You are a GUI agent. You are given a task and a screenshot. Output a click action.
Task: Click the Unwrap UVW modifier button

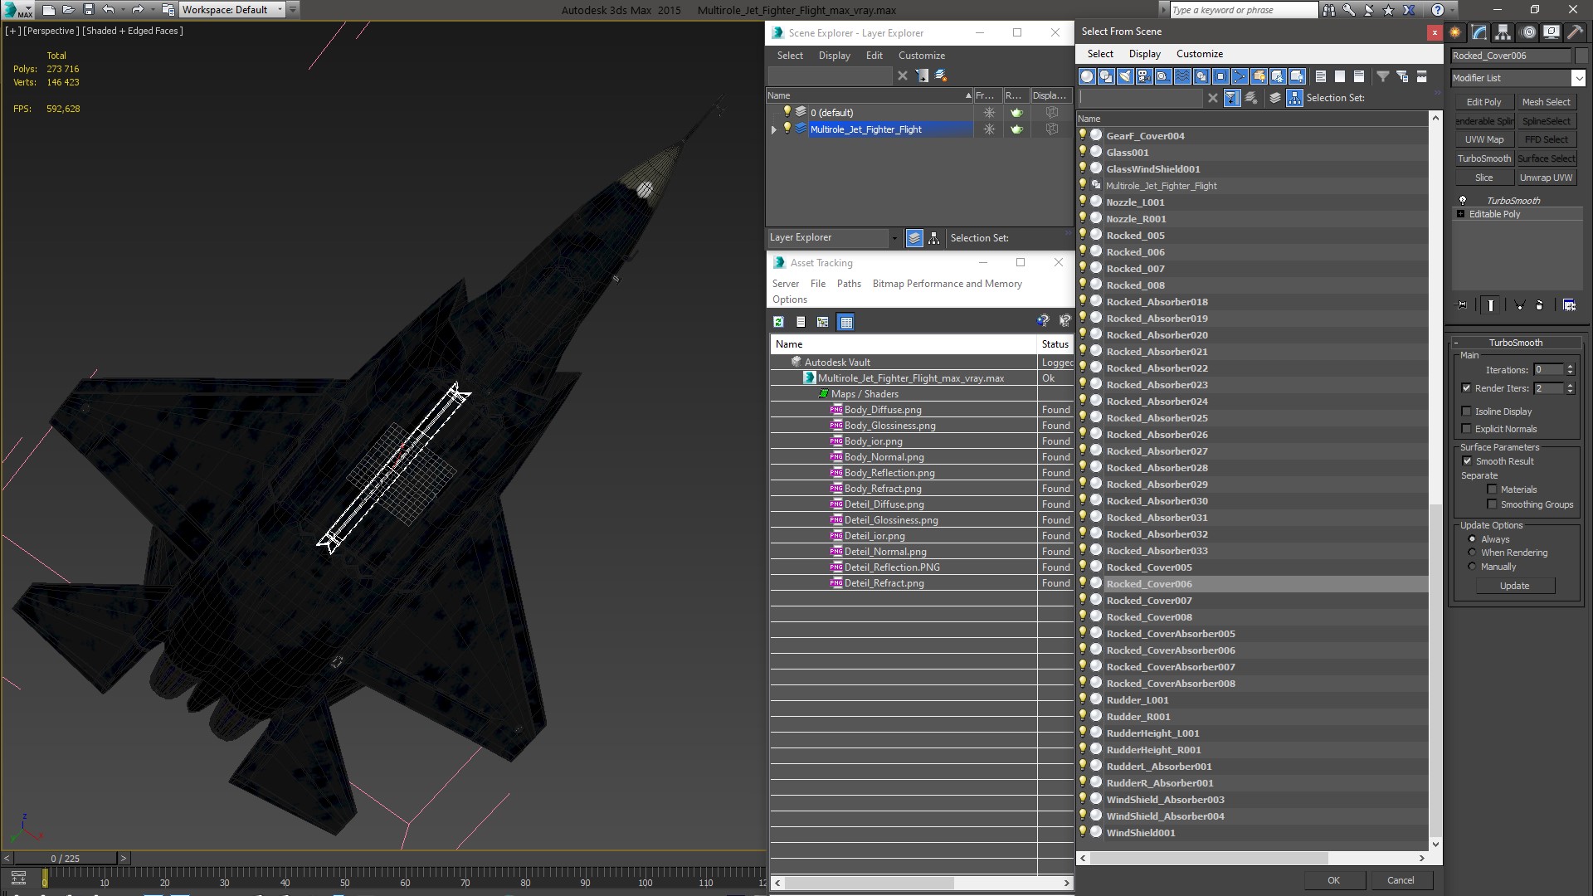click(1546, 178)
